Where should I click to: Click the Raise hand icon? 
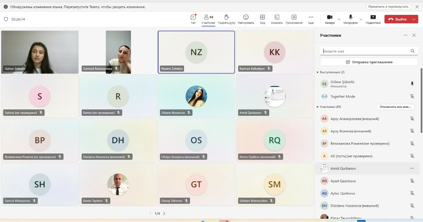click(227, 18)
